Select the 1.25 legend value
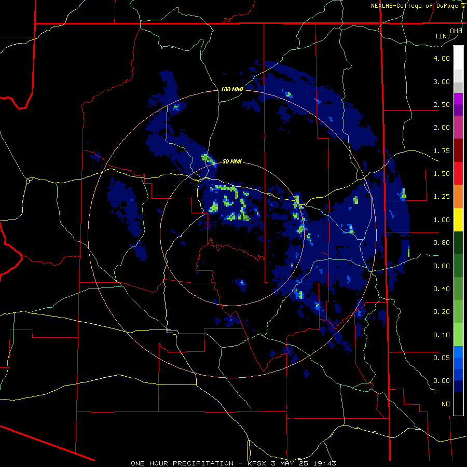This screenshot has height=467, width=467. [442, 197]
